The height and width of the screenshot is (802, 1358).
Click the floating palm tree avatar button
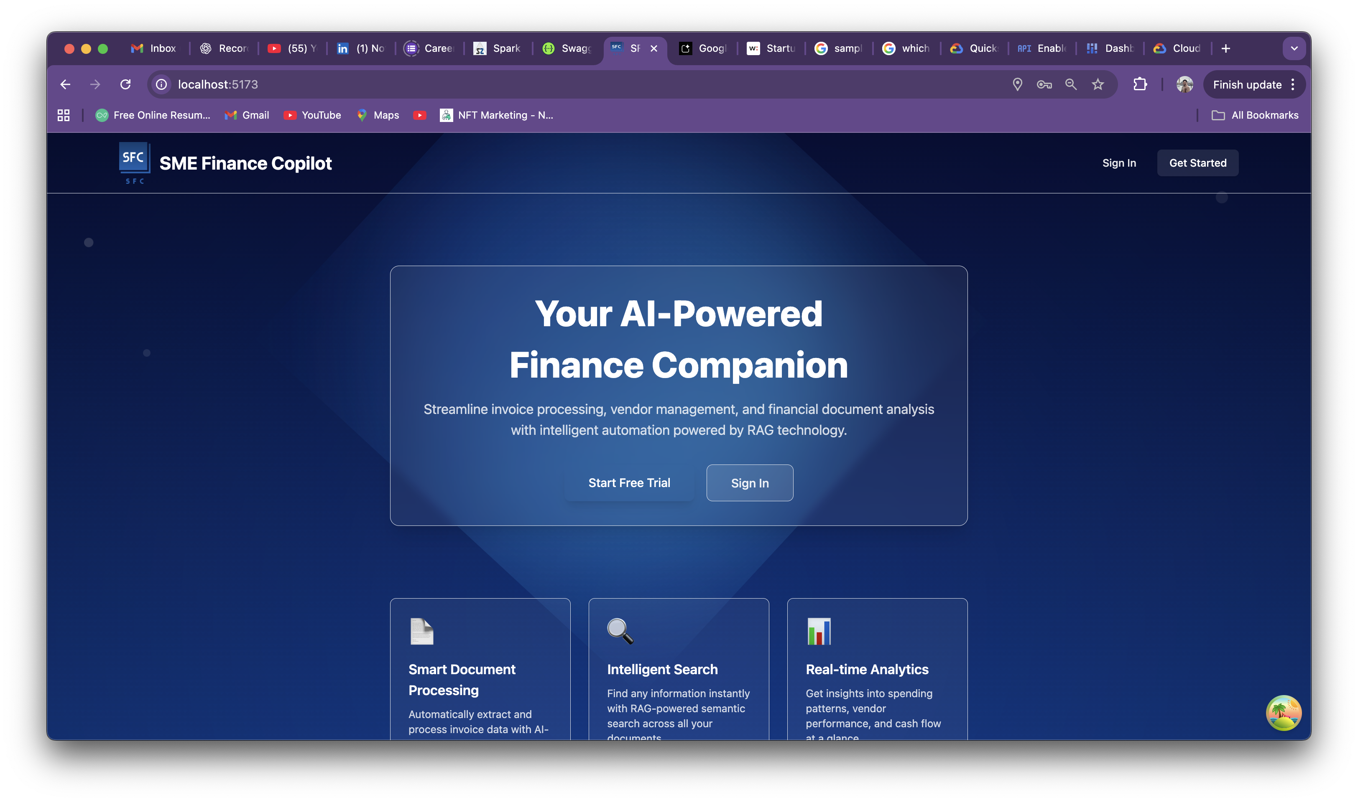[1283, 712]
